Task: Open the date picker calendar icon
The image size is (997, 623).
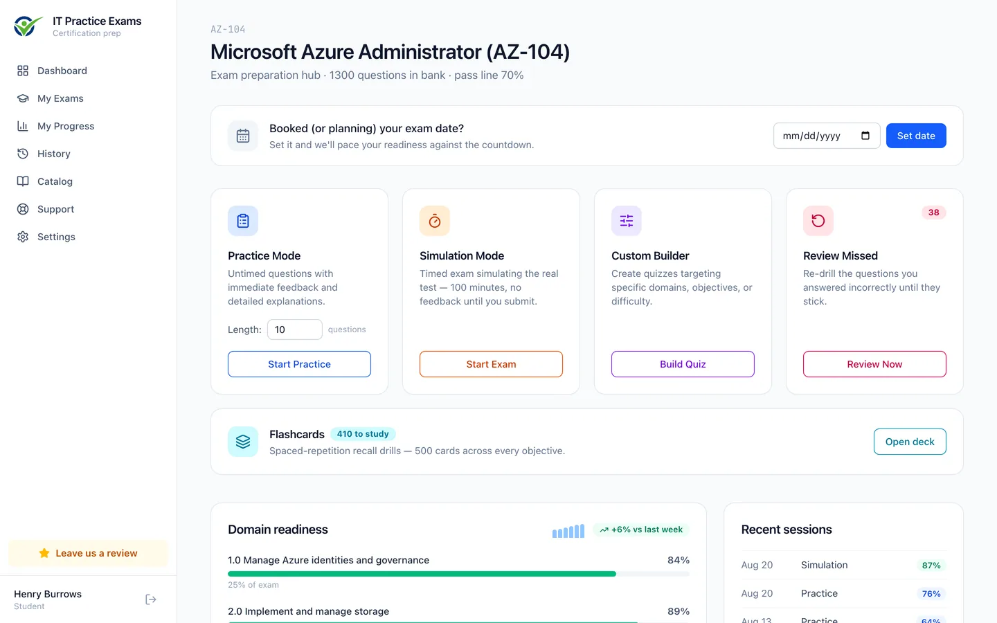Action: pos(865,136)
